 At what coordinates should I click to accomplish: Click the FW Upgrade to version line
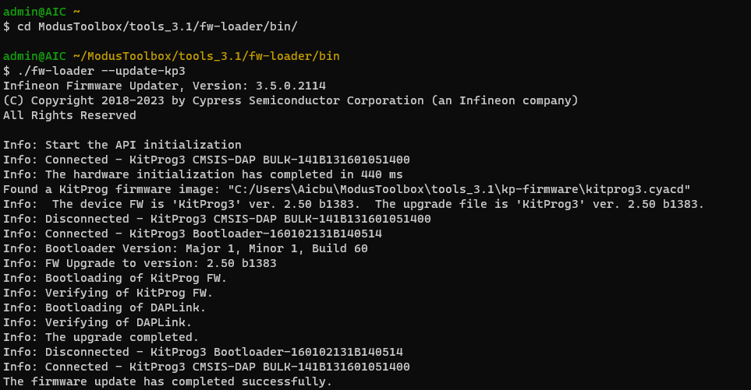click(x=140, y=263)
